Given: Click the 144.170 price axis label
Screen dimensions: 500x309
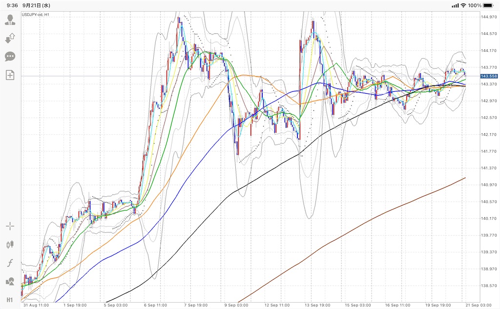Looking at the screenshot, I should [489, 50].
